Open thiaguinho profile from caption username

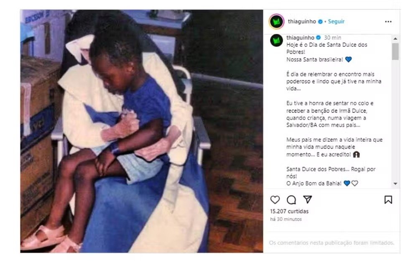[300, 38]
